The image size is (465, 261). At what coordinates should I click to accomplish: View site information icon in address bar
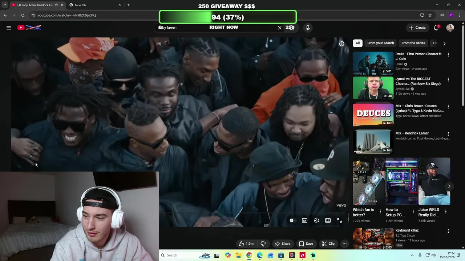pos(33,15)
